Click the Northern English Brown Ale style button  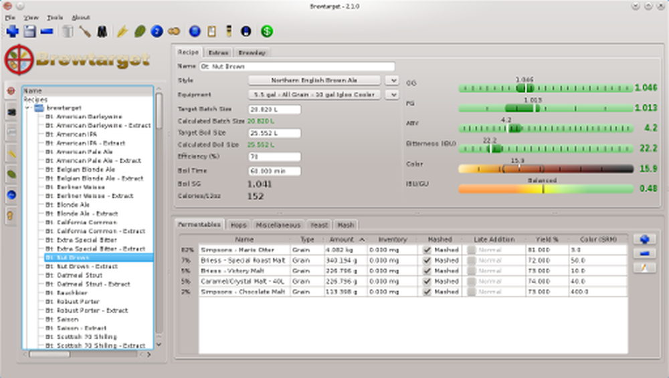314,80
